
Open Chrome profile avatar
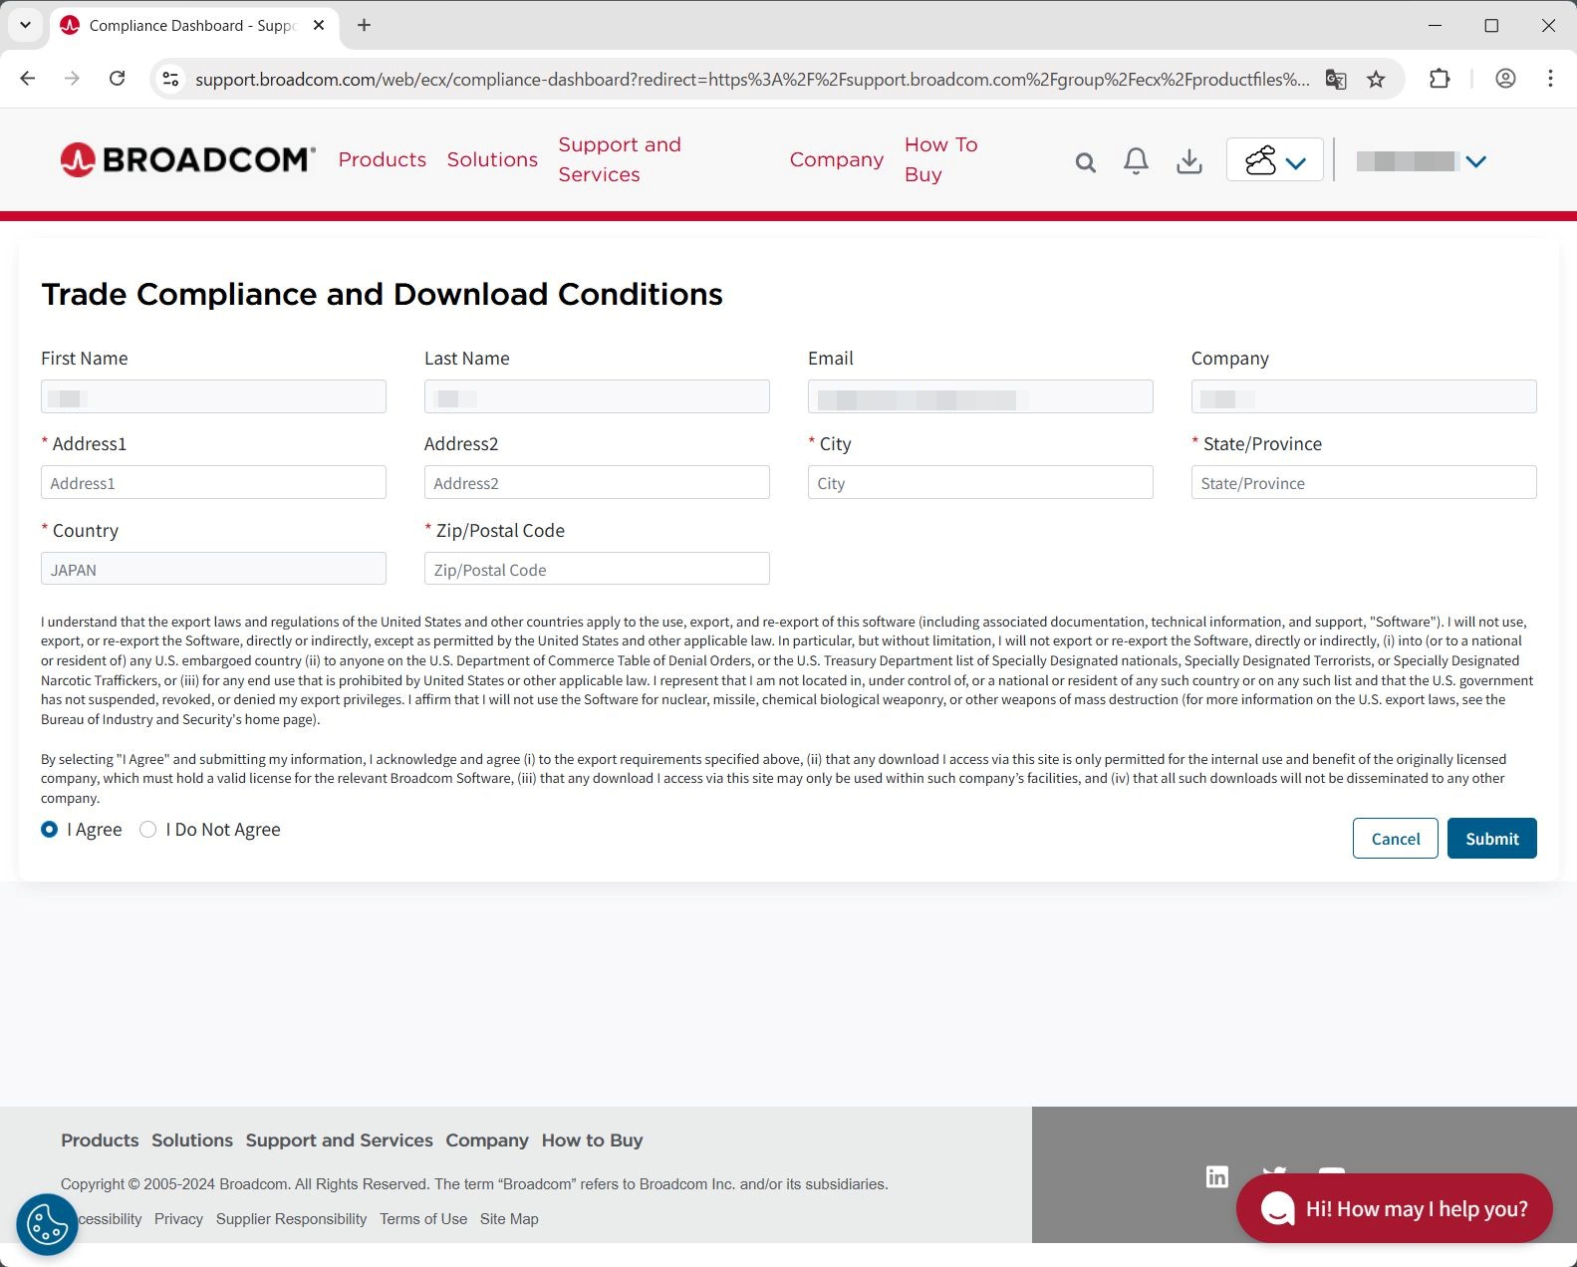[x=1505, y=79]
